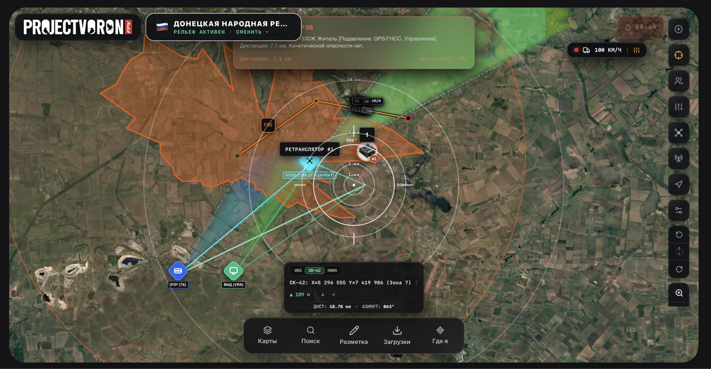Click the W1 waypoint vehicle thumbnail marker
Screen dimensions: 711x369
pyautogui.click(x=367, y=152)
